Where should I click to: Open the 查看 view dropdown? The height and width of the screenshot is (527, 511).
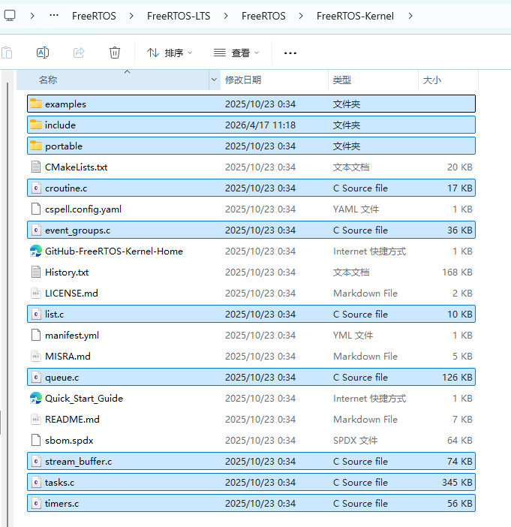tap(237, 53)
